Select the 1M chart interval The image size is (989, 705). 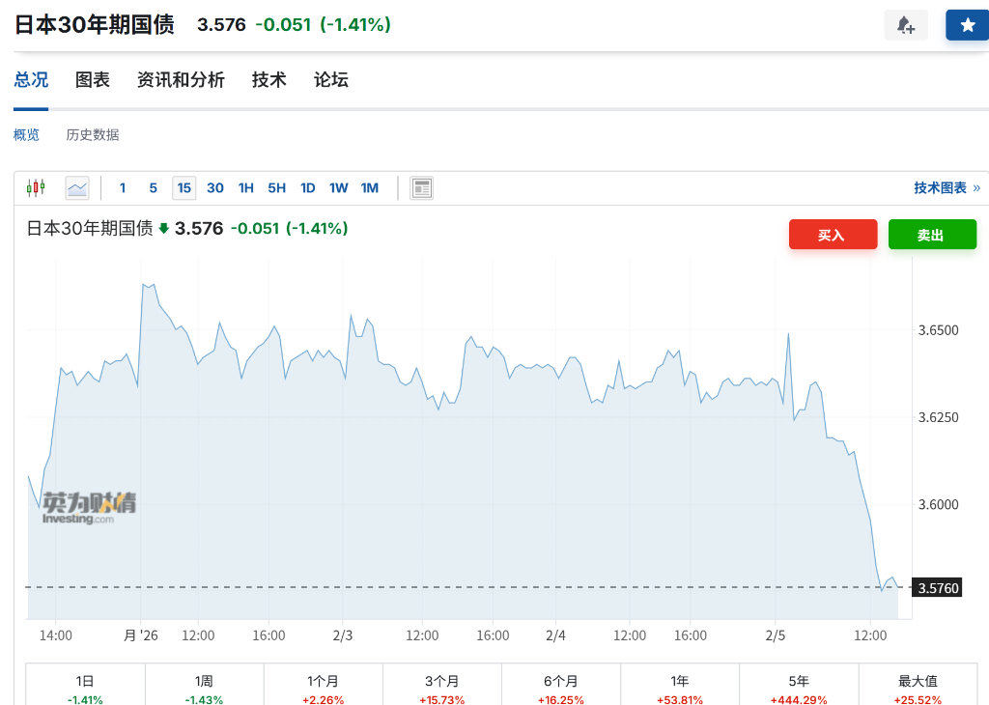click(x=369, y=187)
